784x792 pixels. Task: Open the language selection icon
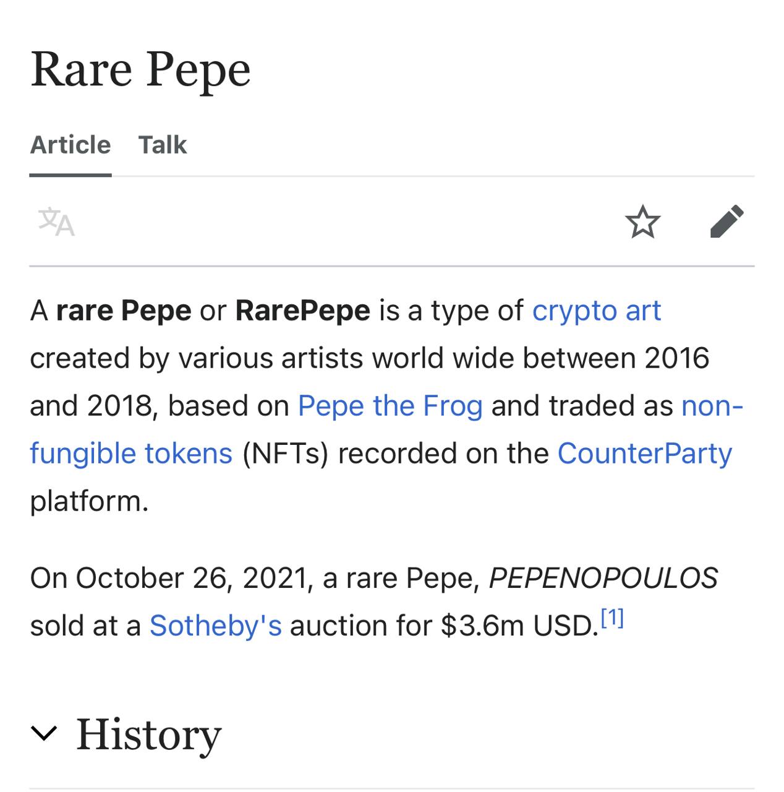point(56,222)
